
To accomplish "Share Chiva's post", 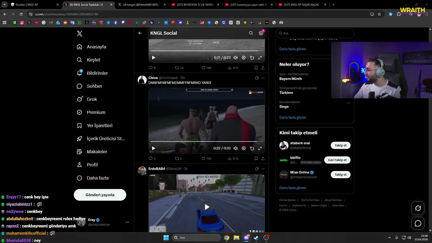I will click(x=263, y=159).
